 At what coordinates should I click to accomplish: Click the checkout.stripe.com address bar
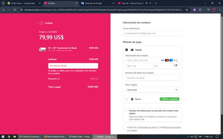(x=103, y=10)
